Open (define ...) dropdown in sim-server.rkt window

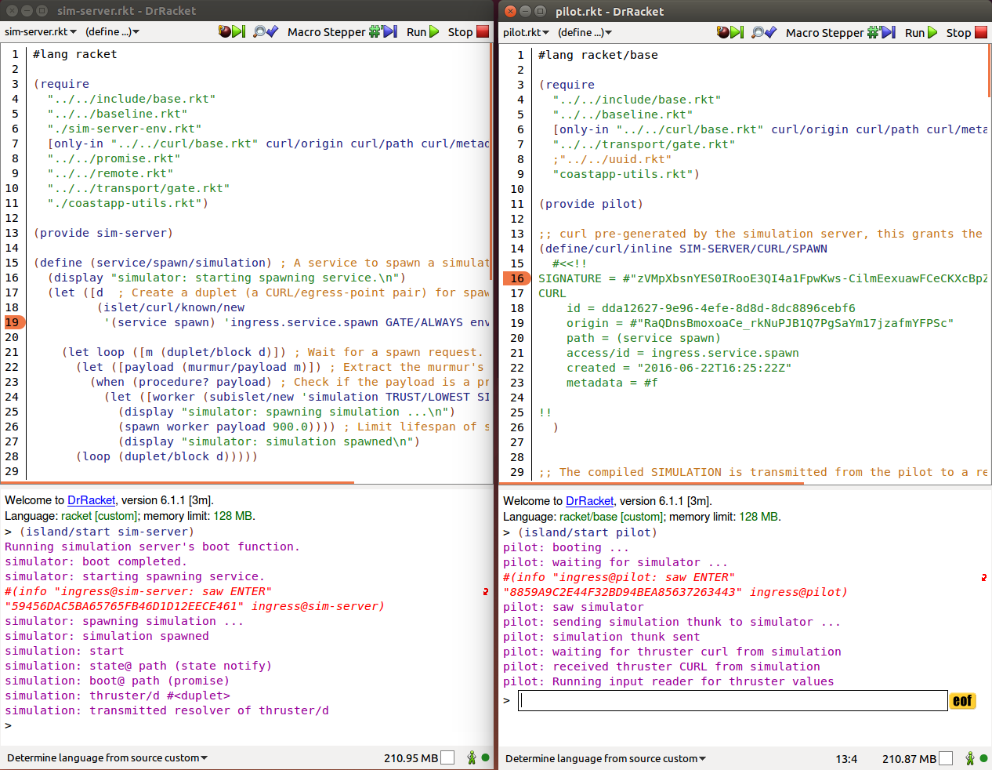[x=112, y=31]
